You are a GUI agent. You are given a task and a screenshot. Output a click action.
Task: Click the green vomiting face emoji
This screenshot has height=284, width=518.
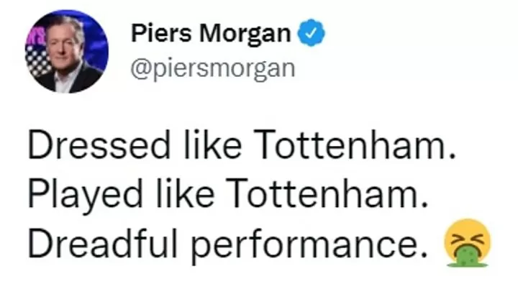(x=468, y=243)
